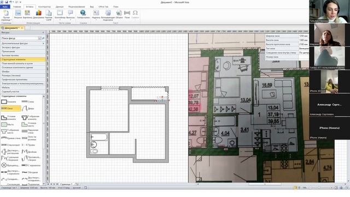Click the Страница-1 page tab
The height and width of the screenshot is (197, 350).
(66, 184)
